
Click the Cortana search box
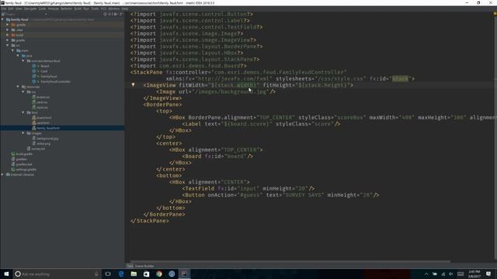pyautogui.click(x=57, y=274)
